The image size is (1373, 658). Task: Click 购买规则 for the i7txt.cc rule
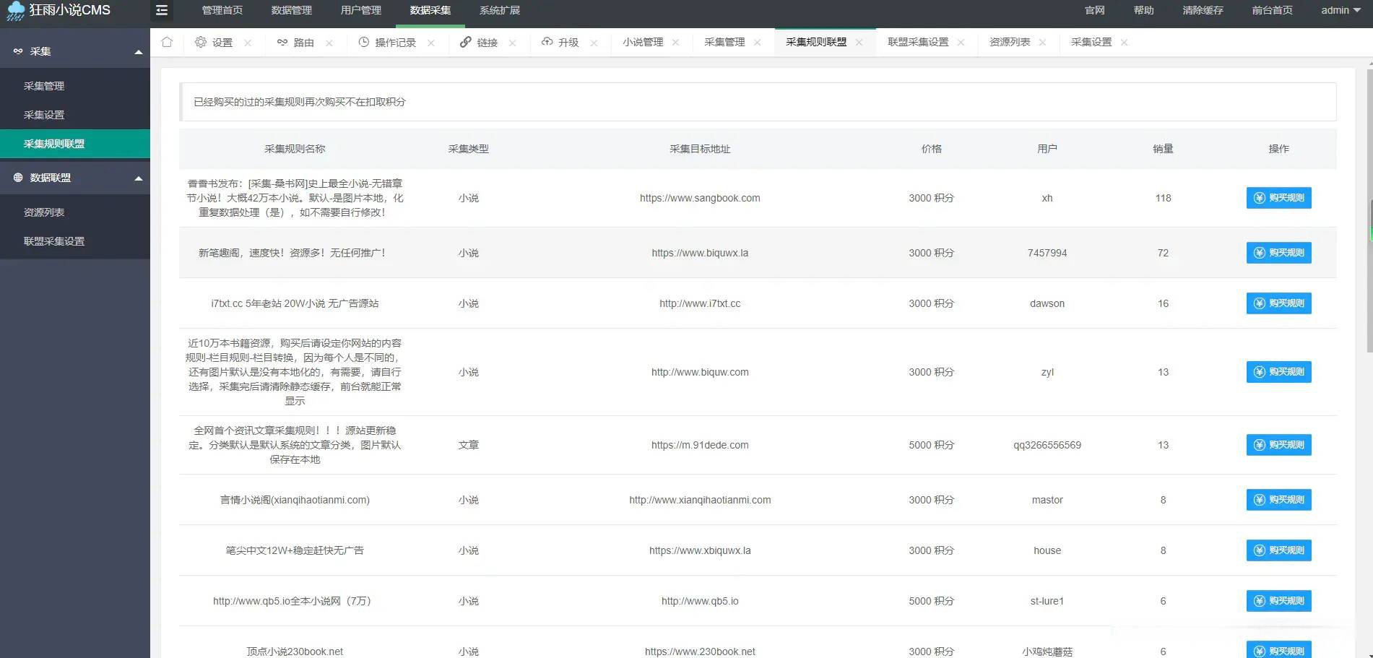coord(1278,303)
